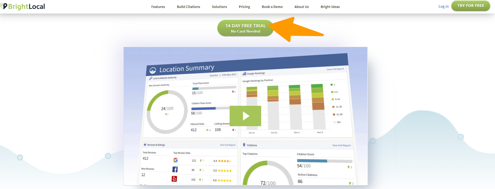Open View Full Report for Citations
The height and width of the screenshot is (189, 495).
point(341,145)
